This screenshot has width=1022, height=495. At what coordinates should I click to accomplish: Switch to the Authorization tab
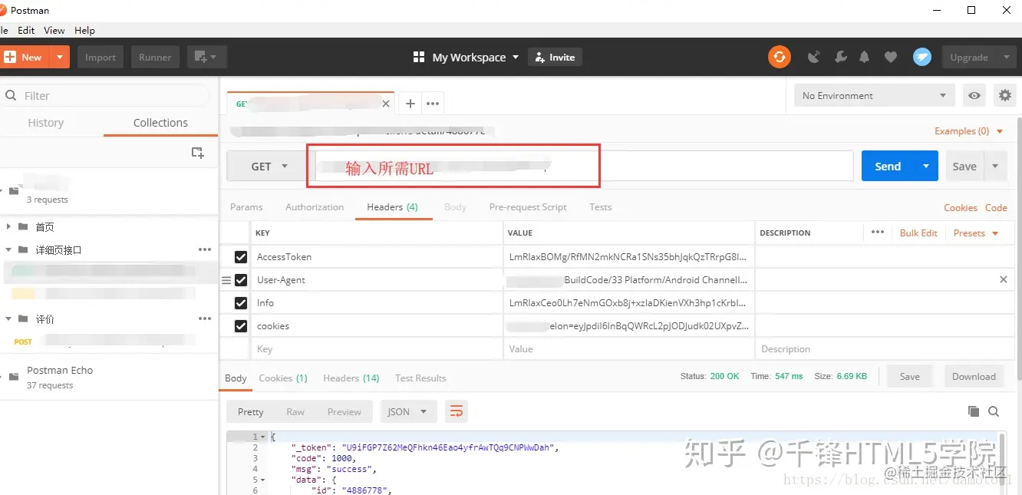tap(315, 207)
